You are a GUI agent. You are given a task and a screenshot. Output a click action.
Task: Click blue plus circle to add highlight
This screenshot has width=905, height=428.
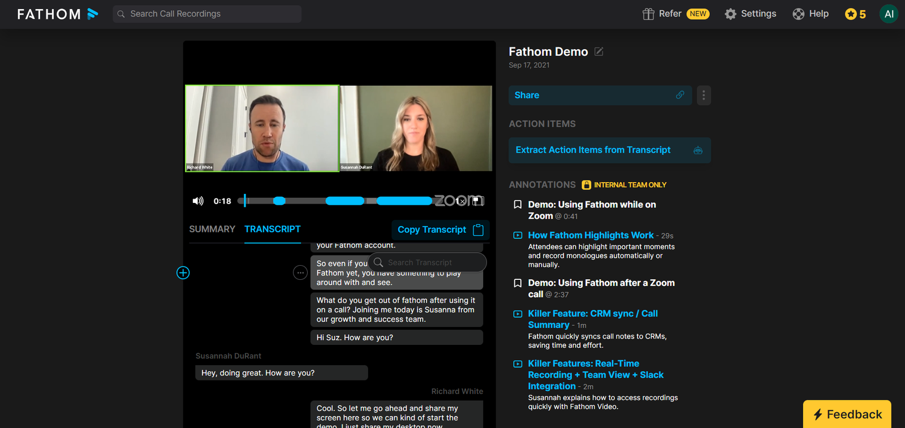[183, 273]
